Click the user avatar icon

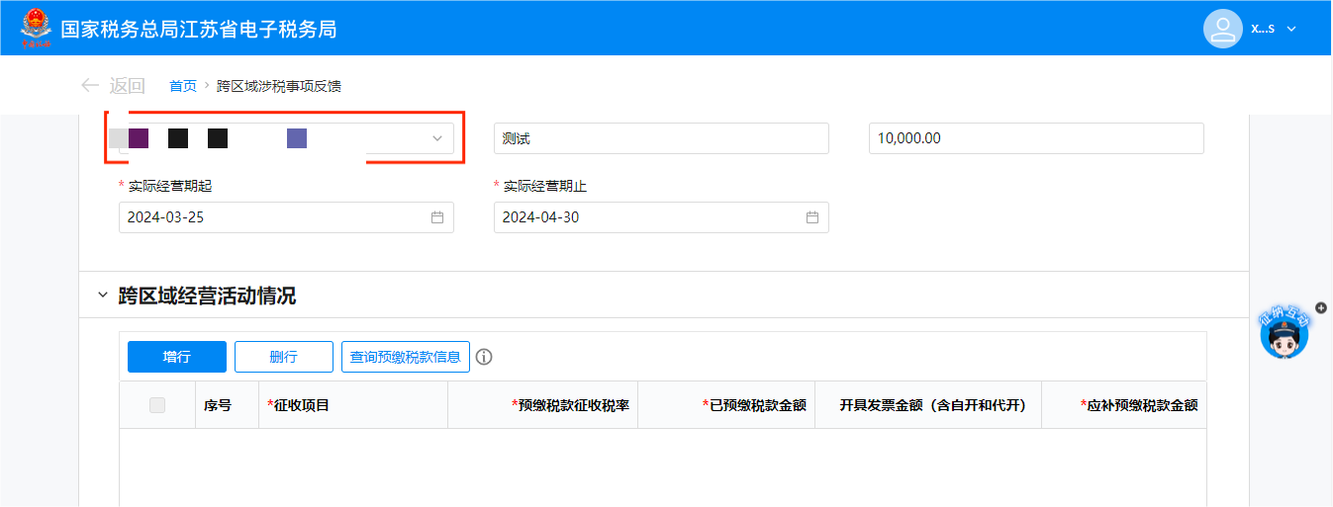(1223, 28)
